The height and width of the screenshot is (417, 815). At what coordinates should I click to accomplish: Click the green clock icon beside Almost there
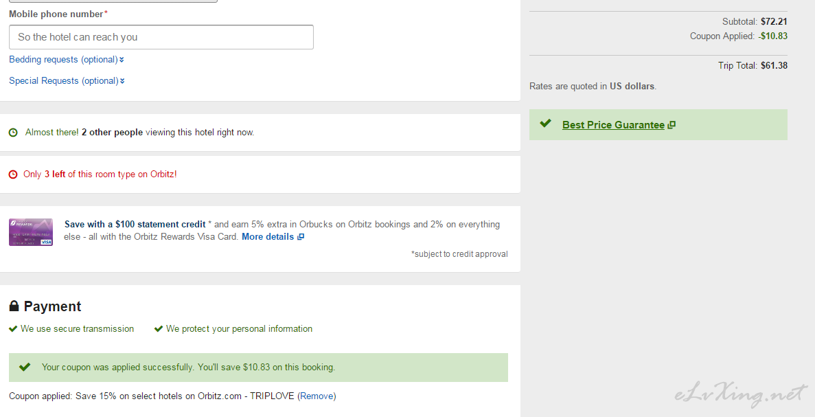click(14, 133)
